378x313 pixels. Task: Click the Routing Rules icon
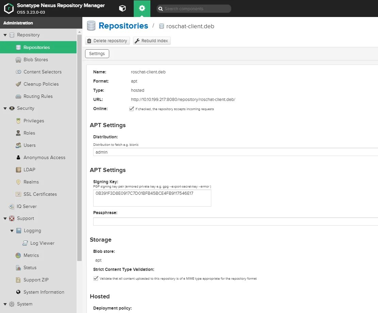coord(18,96)
